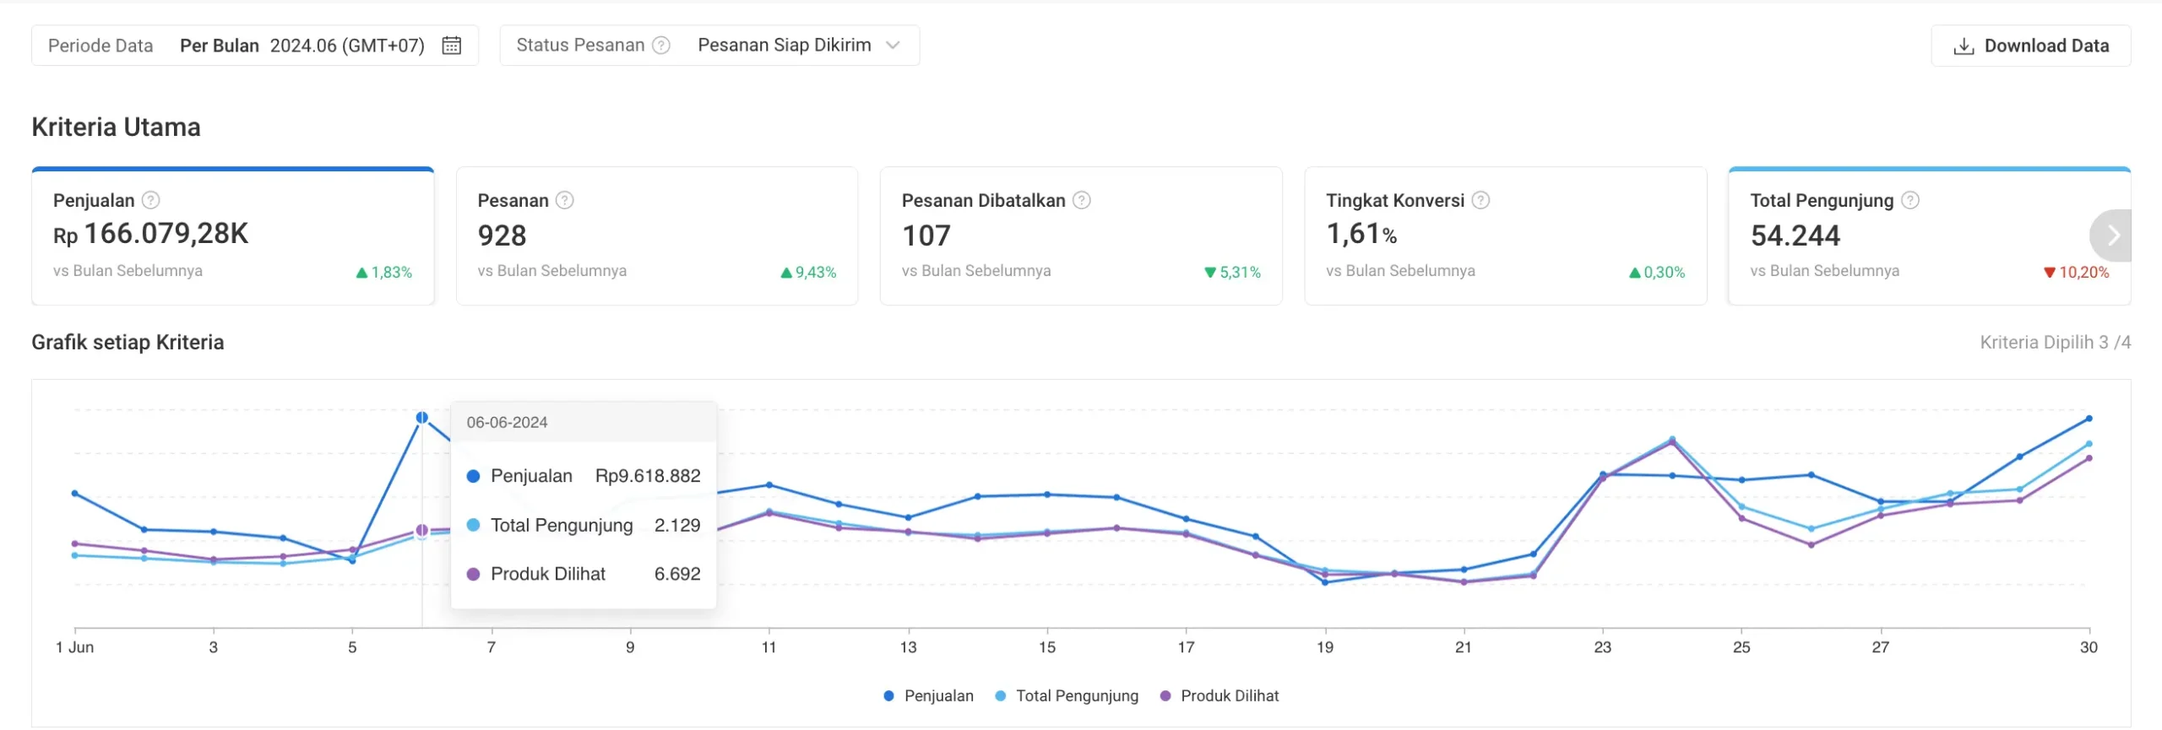Select the Pesanan metric card
This screenshot has width=2162, height=730.
(656, 236)
